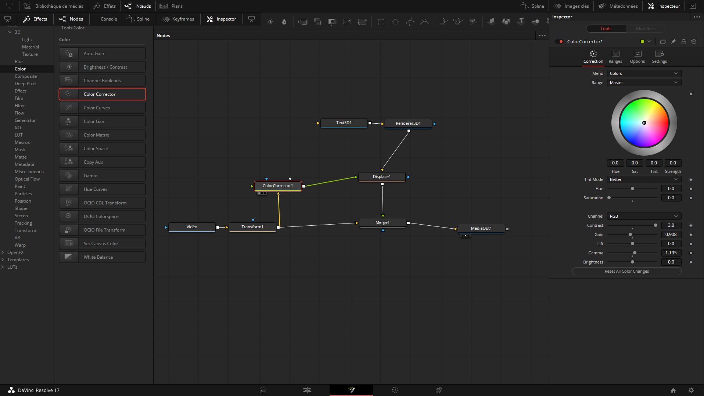Screen dimensions: 704x396
Task: Add a Merge 3D node from toolbar
Action: (535, 22)
